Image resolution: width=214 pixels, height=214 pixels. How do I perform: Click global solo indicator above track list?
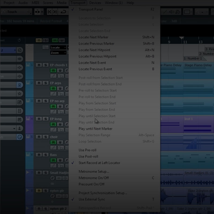pos(45,40)
